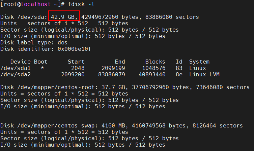Screen dimensions: 254x151
Task: Click the System column header
Action: [x=199, y=62]
